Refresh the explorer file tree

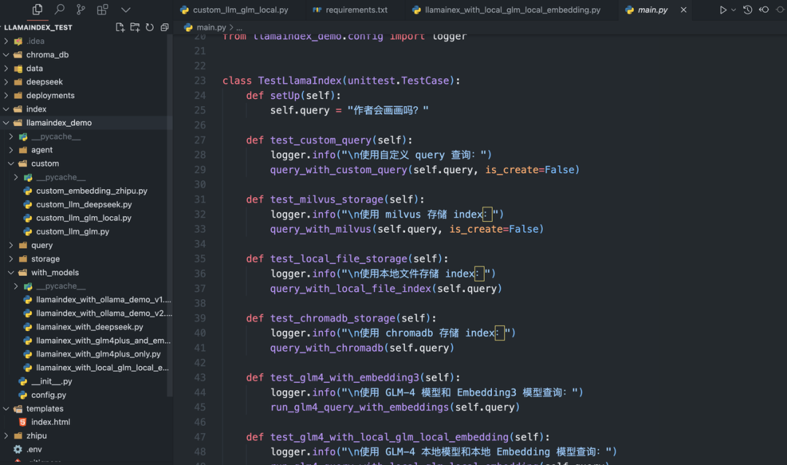(x=149, y=28)
